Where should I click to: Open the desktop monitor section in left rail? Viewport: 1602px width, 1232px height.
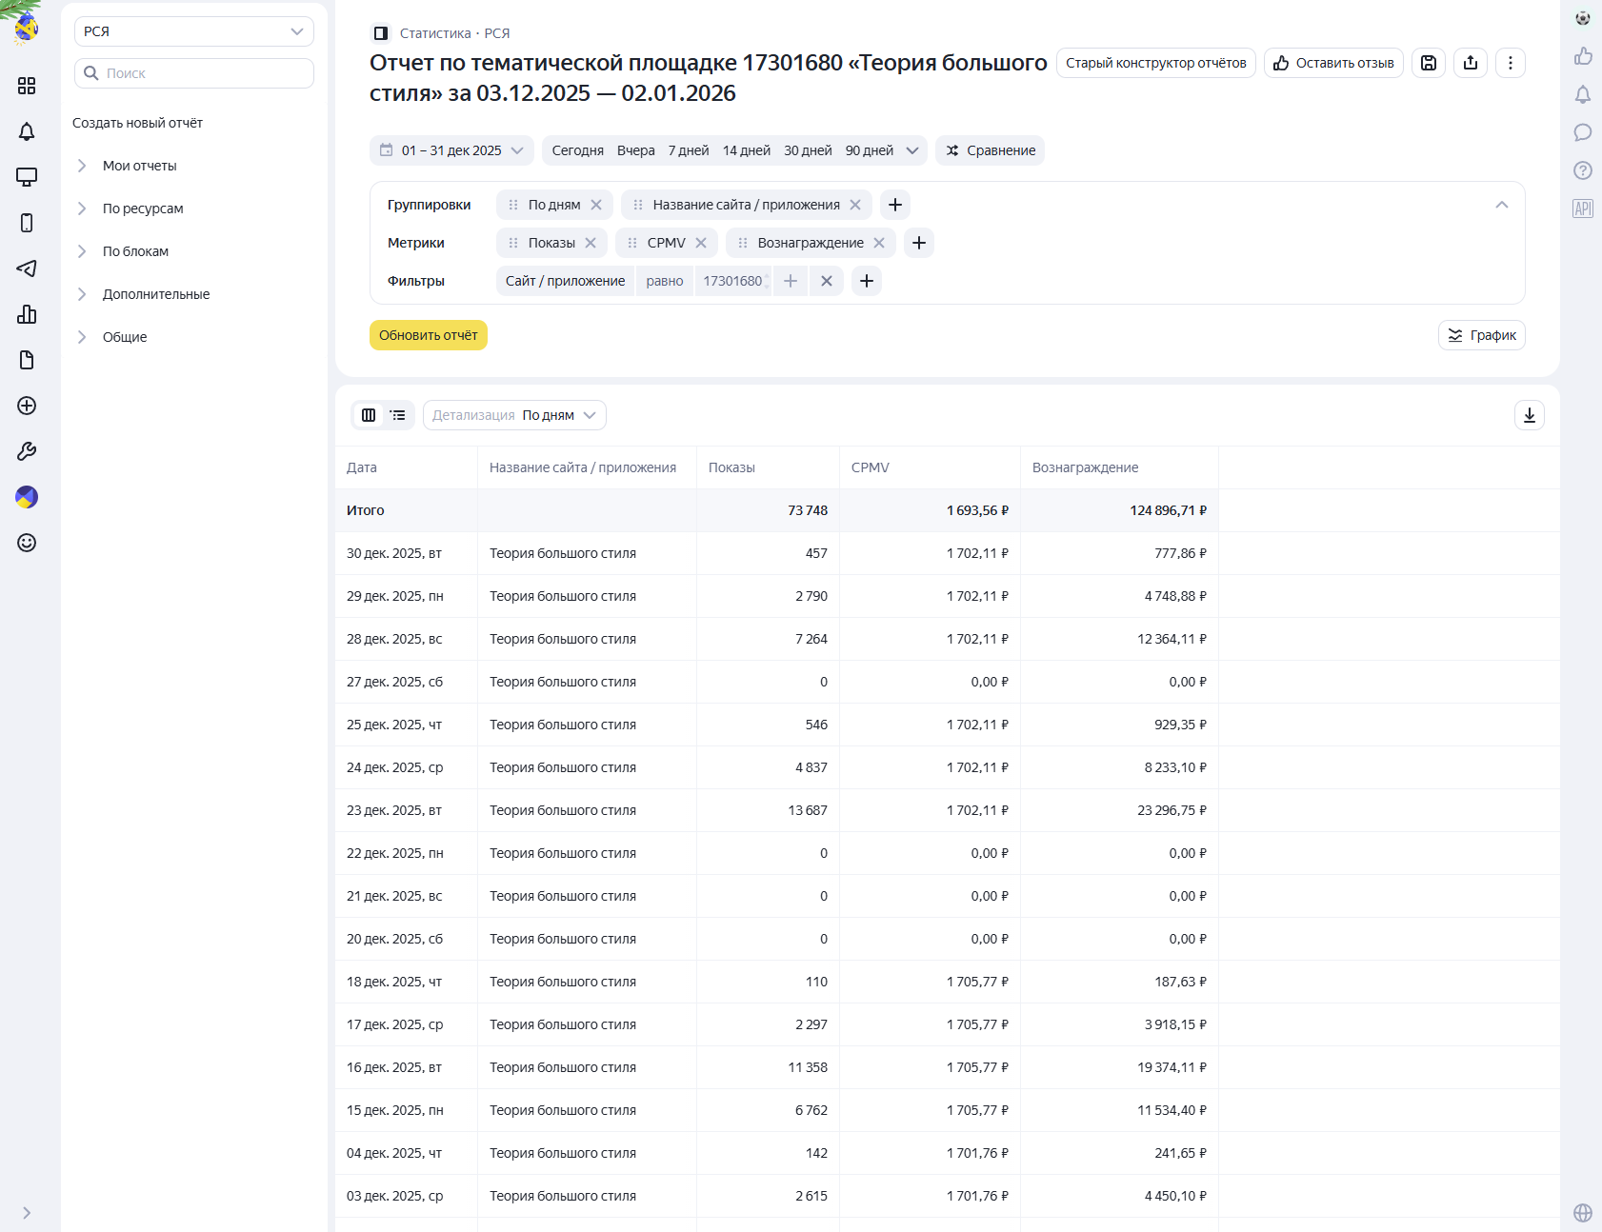click(x=27, y=177)
